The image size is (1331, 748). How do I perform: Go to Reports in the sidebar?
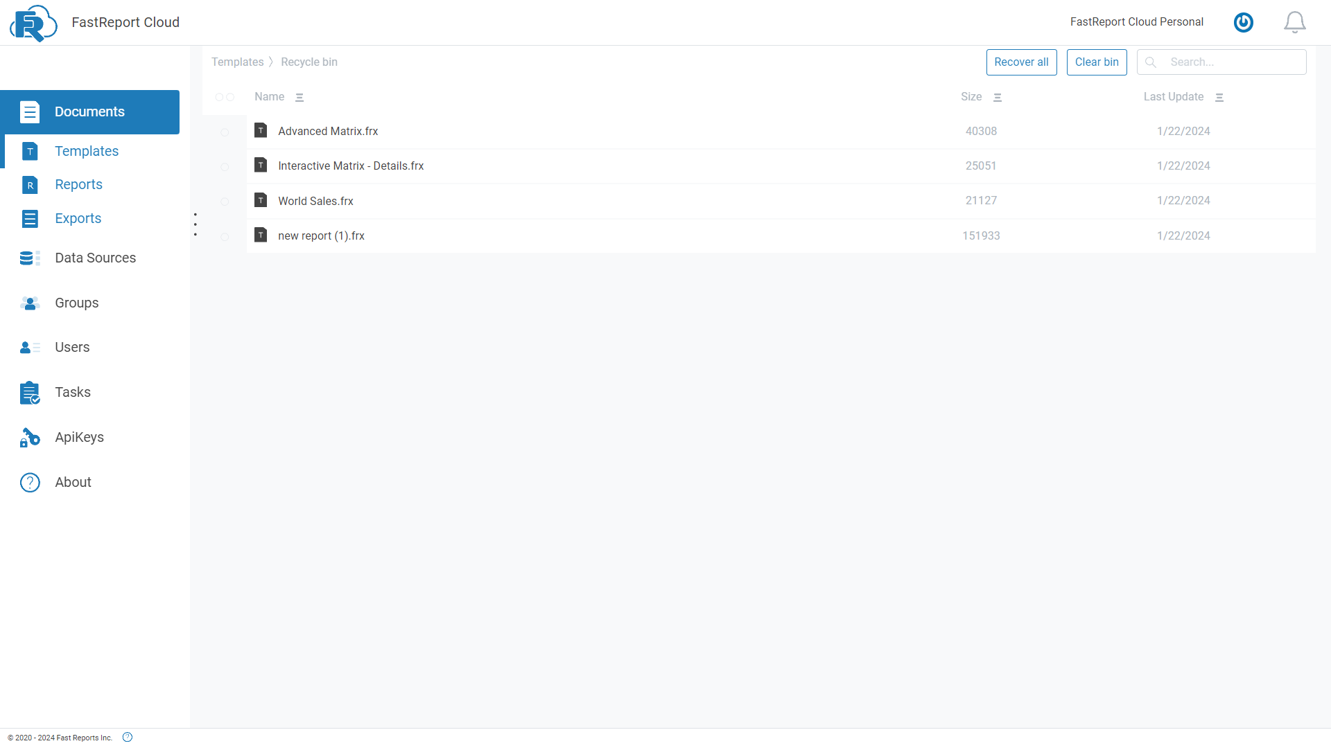point(78,185)
